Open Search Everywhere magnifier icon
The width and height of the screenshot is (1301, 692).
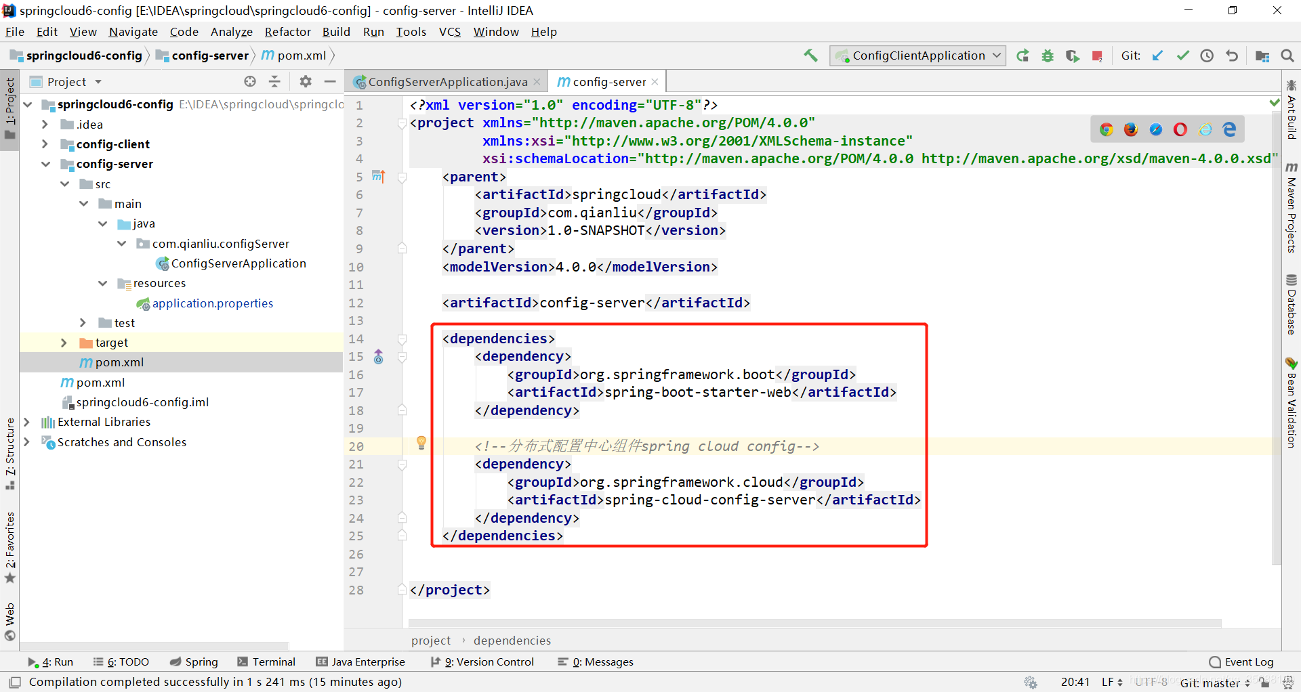1287,56
